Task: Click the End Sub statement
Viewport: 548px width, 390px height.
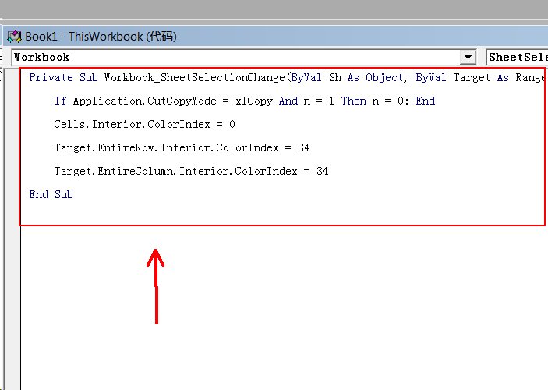Action: [51, 194]
